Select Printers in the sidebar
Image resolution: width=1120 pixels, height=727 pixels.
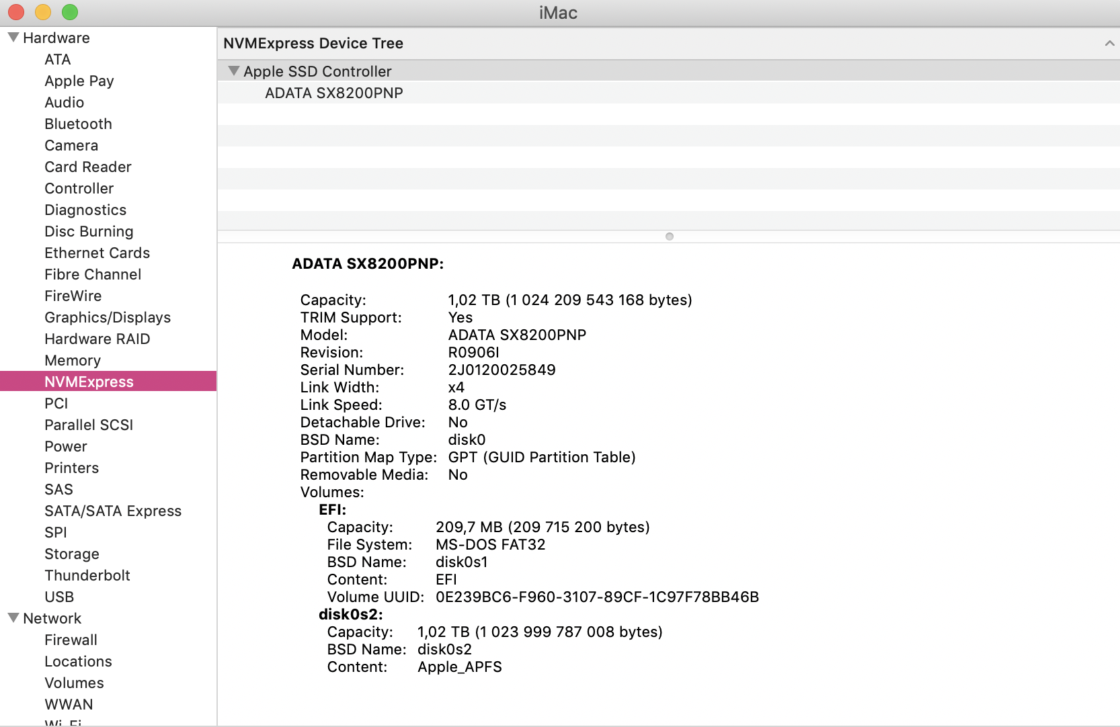[x=72, y=468]
